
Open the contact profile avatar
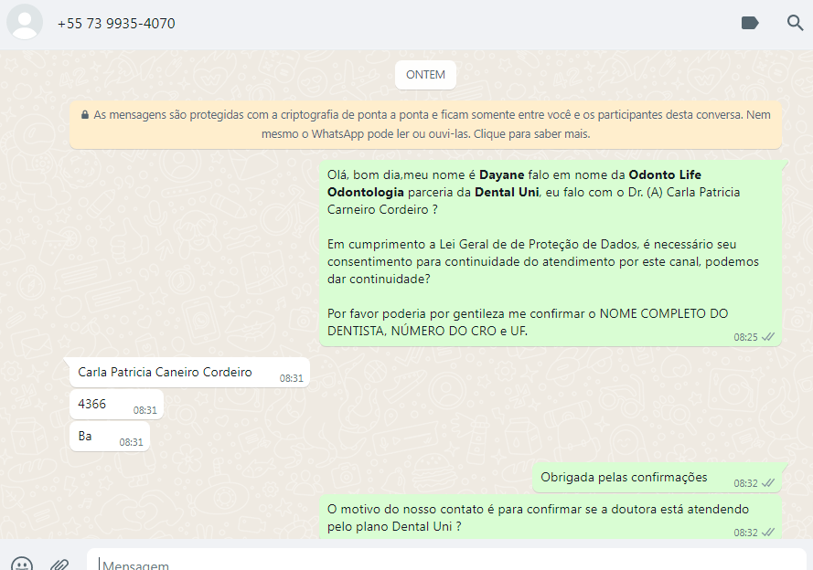click(x=25, y=22)
